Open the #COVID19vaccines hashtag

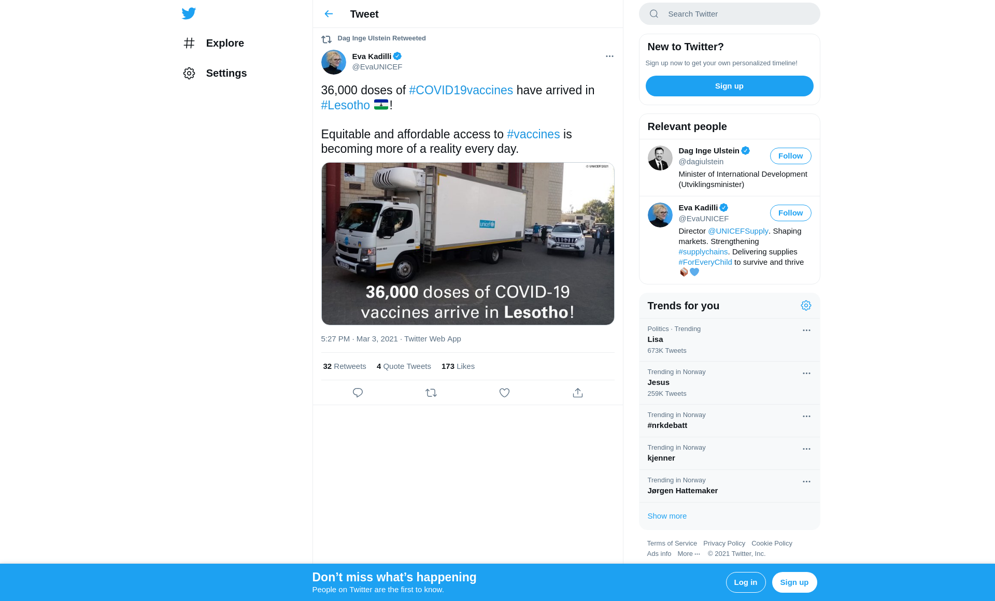pos(461,90)
